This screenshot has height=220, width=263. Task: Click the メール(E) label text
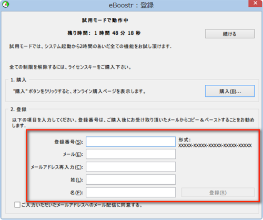(x=73, y=154)
